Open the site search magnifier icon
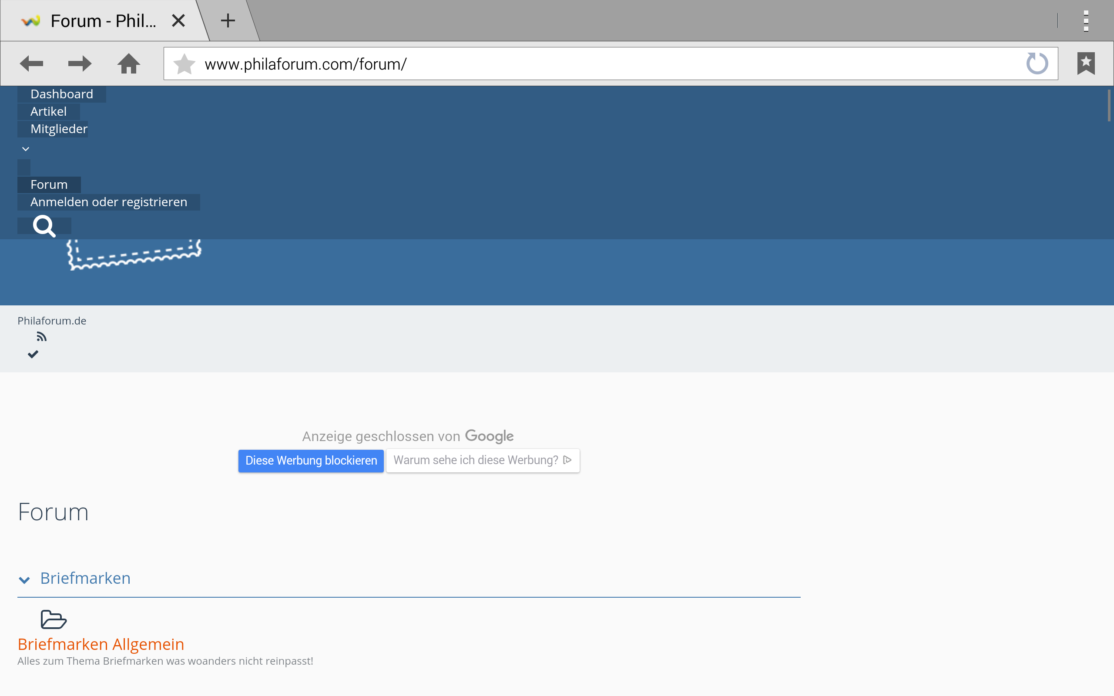 44,226
